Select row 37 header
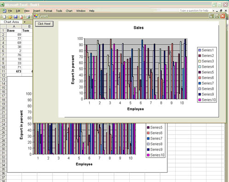Image resolution: width=229 pixels, height=182 pixels. tap(3, 177)
